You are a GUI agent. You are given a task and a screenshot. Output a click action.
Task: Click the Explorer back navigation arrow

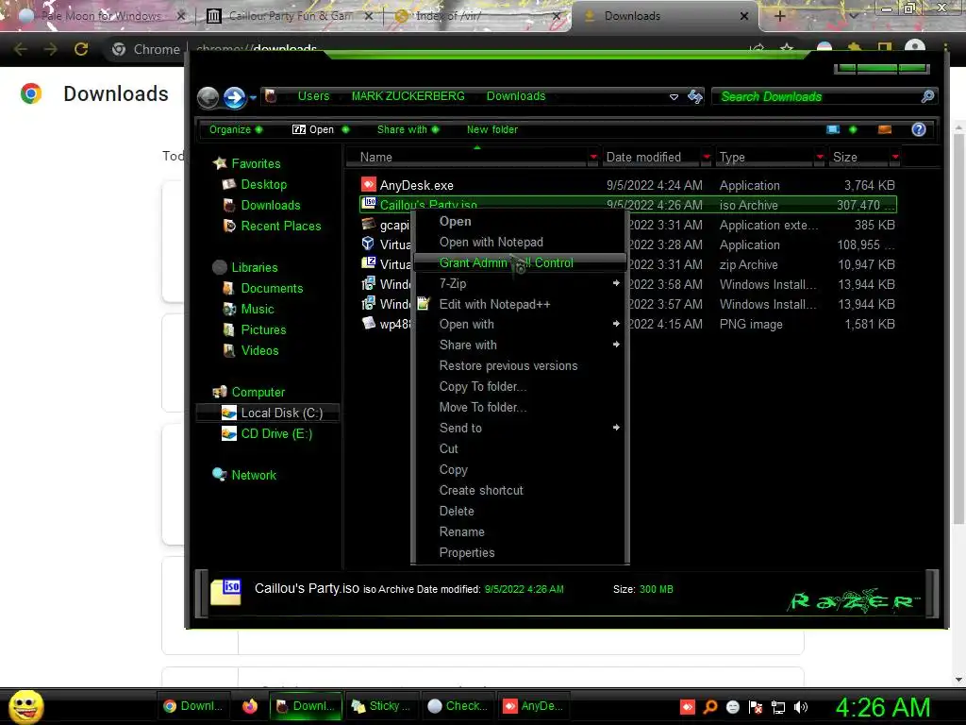coord(208,97)
